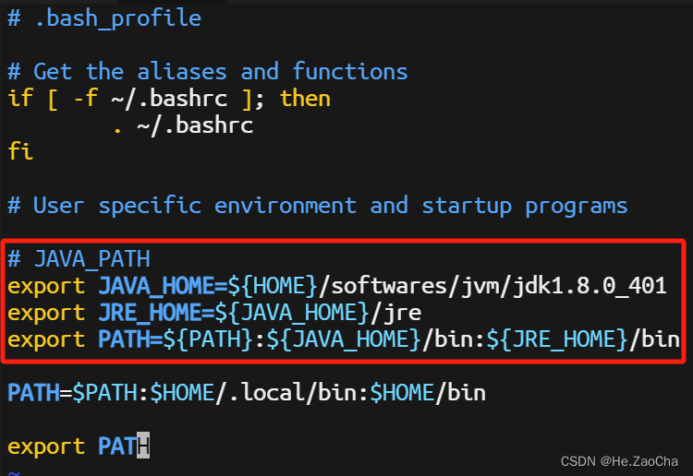
Task: Click the '# .bash_profile' comment line
Action: click(104, 18)
